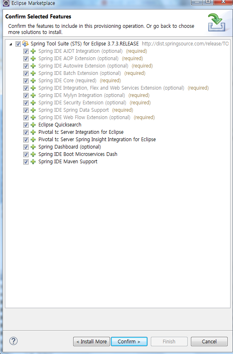This screenshot has width=233, height=354.
Task: Toggle the Spring IDE AJDT Integration checkbox
Action: coord(26,51)
